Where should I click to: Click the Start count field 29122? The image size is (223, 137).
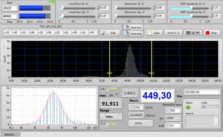(10, 8)
